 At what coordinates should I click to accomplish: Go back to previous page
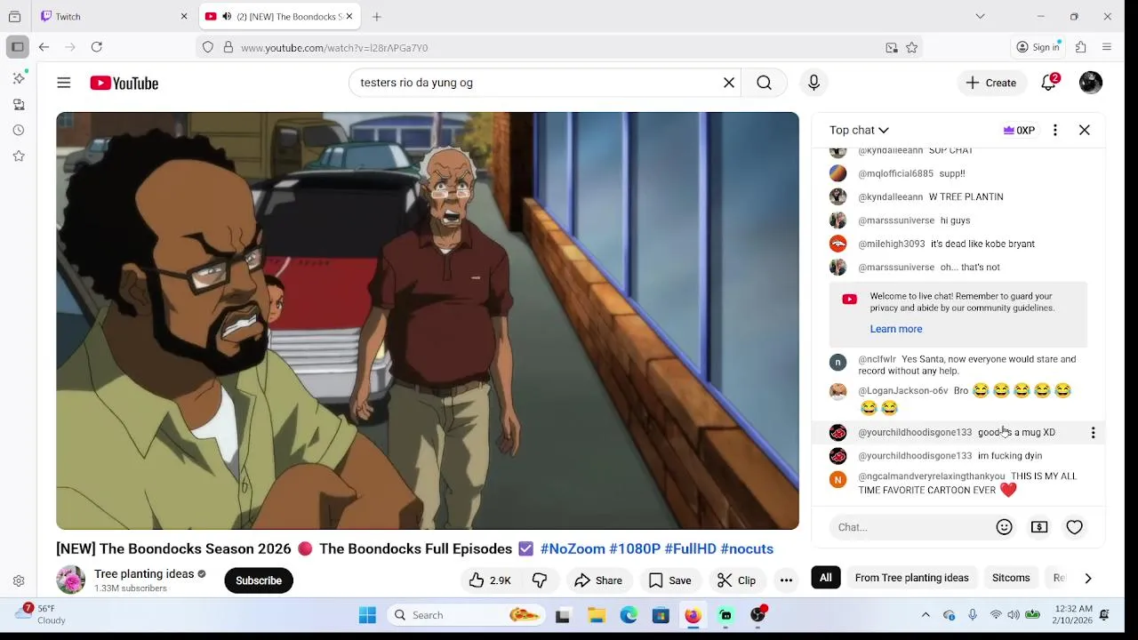44,47
